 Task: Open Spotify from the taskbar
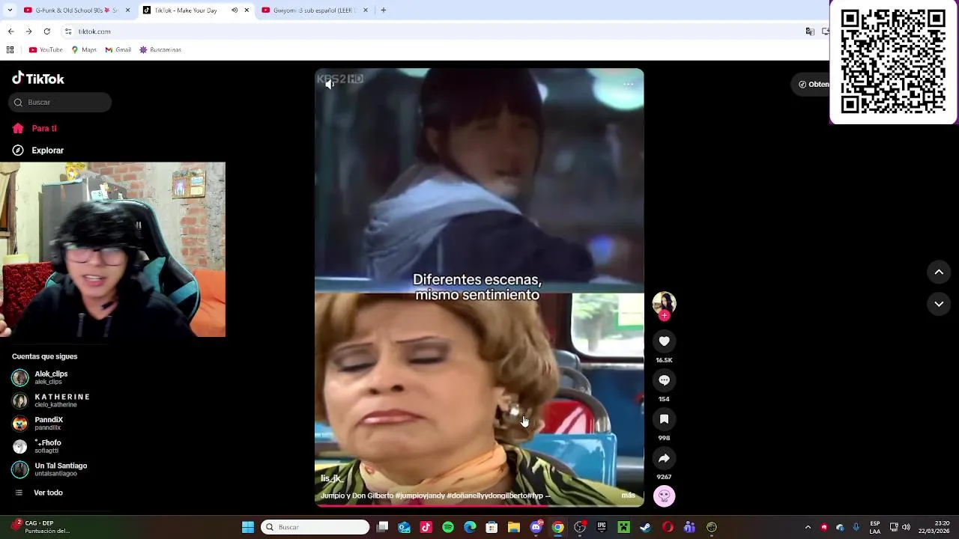pos(448,527)
